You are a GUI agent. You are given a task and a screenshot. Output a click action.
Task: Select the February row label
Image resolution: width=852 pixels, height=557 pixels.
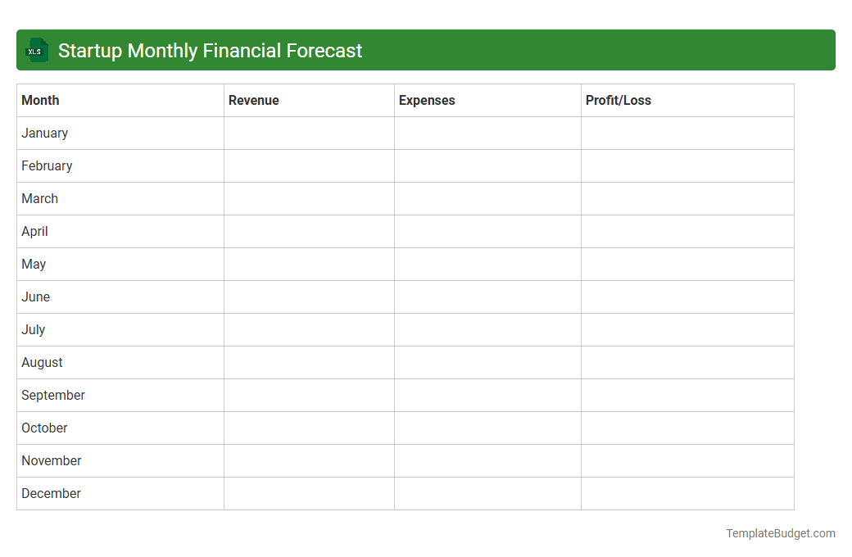(x=47, y=165)
